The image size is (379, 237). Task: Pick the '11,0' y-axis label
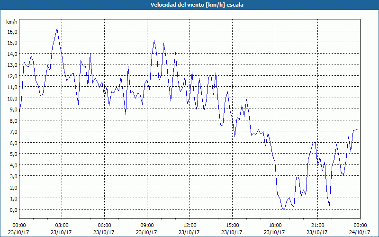coord(12,87)
